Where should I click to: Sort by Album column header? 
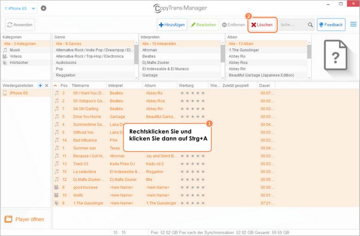coord(160,86)
